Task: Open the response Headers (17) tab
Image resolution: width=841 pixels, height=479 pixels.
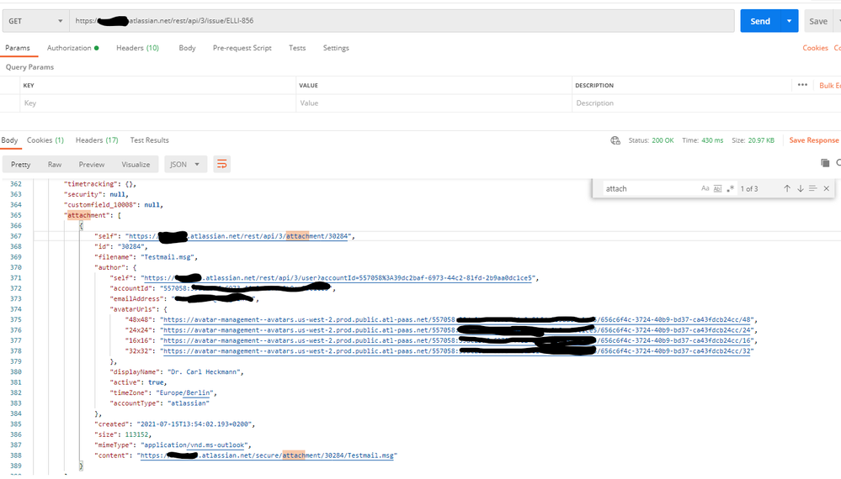Action: (97, 139)
